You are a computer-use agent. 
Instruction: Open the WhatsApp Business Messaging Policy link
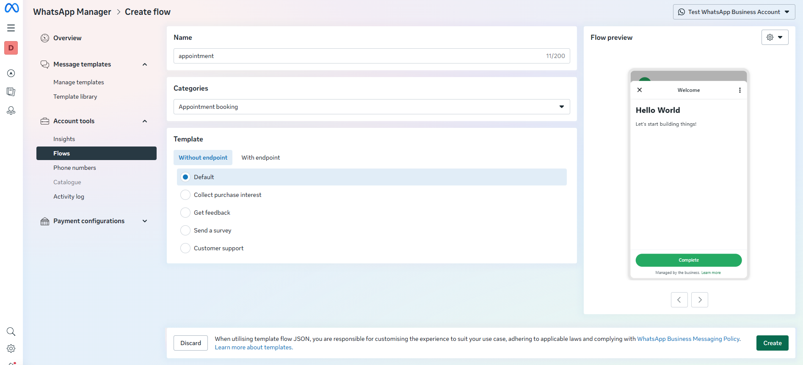(688, 339)
